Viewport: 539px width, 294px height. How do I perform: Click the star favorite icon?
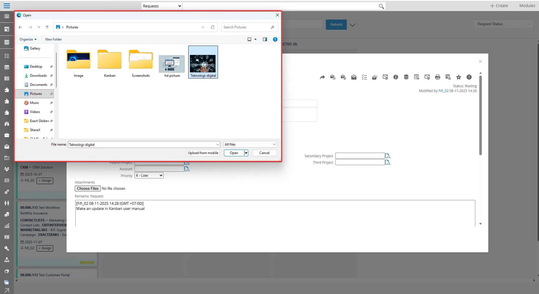pyautogui.click(x=458, y=77)
